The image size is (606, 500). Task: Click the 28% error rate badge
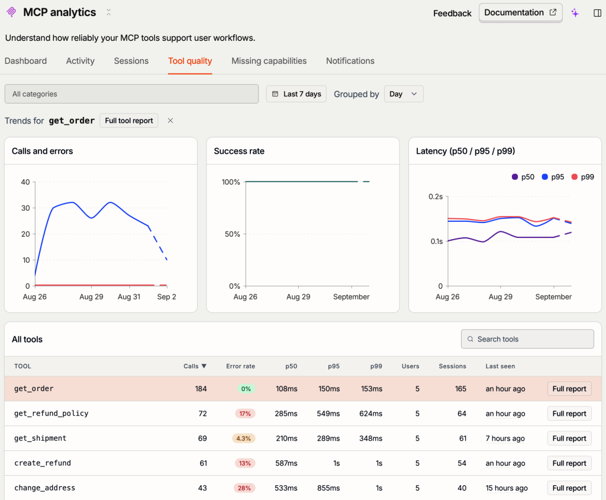pyautogui.click(x=244, y=488)
